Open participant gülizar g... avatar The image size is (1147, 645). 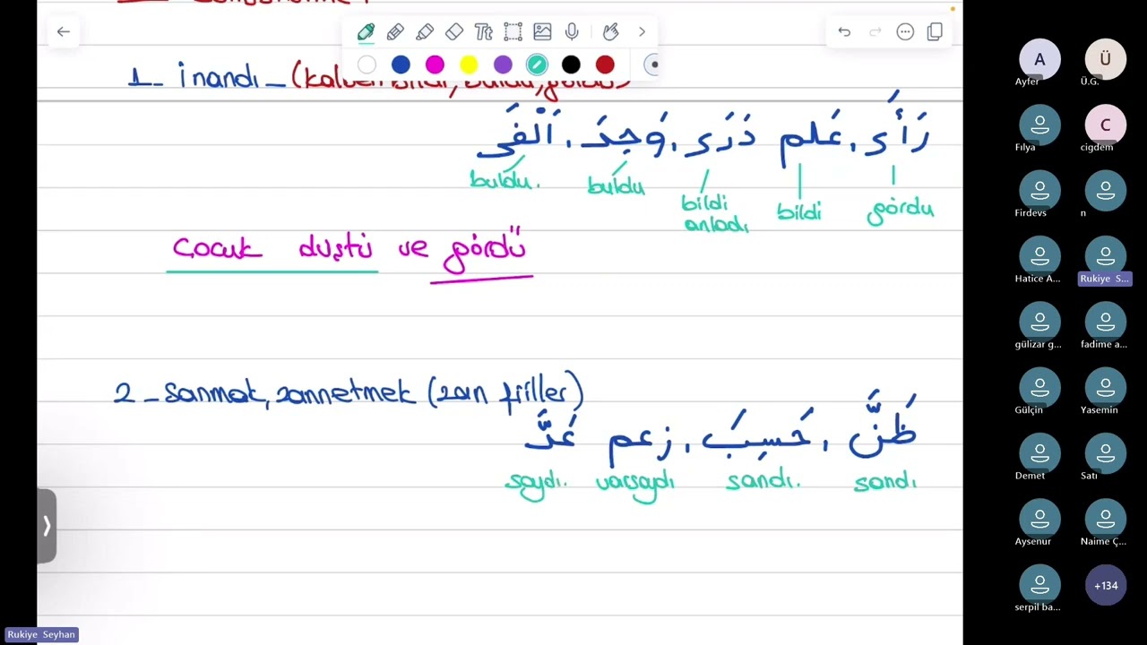pyautogui.click(x=1039, y=322)
